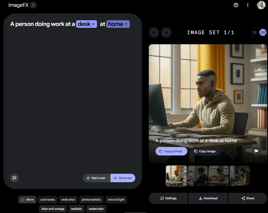Image resolution: width=268 pixels, height=213 pixels.
Task: Click the ImageFX logo text
Action: pos(18,5)
